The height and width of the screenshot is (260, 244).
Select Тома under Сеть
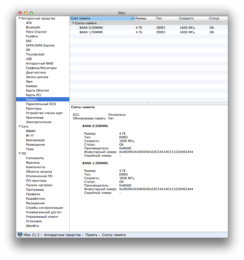point(30,149)
